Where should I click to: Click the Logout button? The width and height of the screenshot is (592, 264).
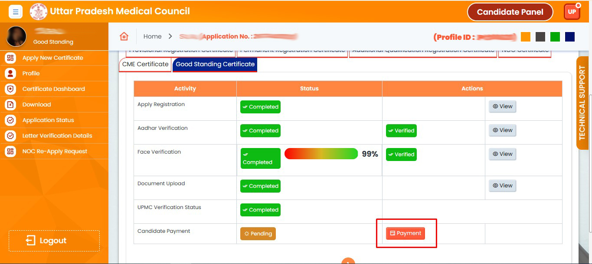[54, 241]
